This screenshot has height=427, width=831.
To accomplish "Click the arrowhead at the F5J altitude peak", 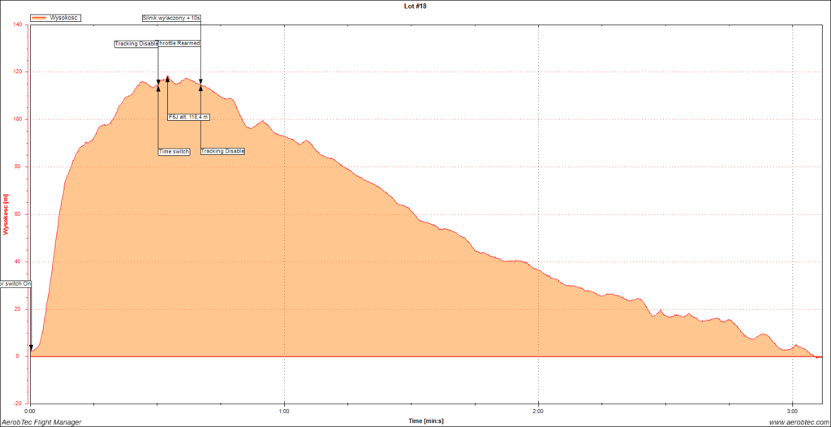I will point(168,80).
